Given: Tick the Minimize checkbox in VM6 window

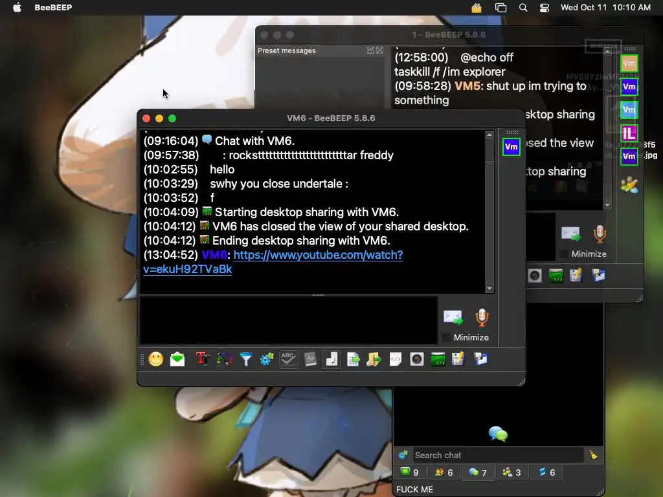Looking at the screenshot, I should coord(446,337).
